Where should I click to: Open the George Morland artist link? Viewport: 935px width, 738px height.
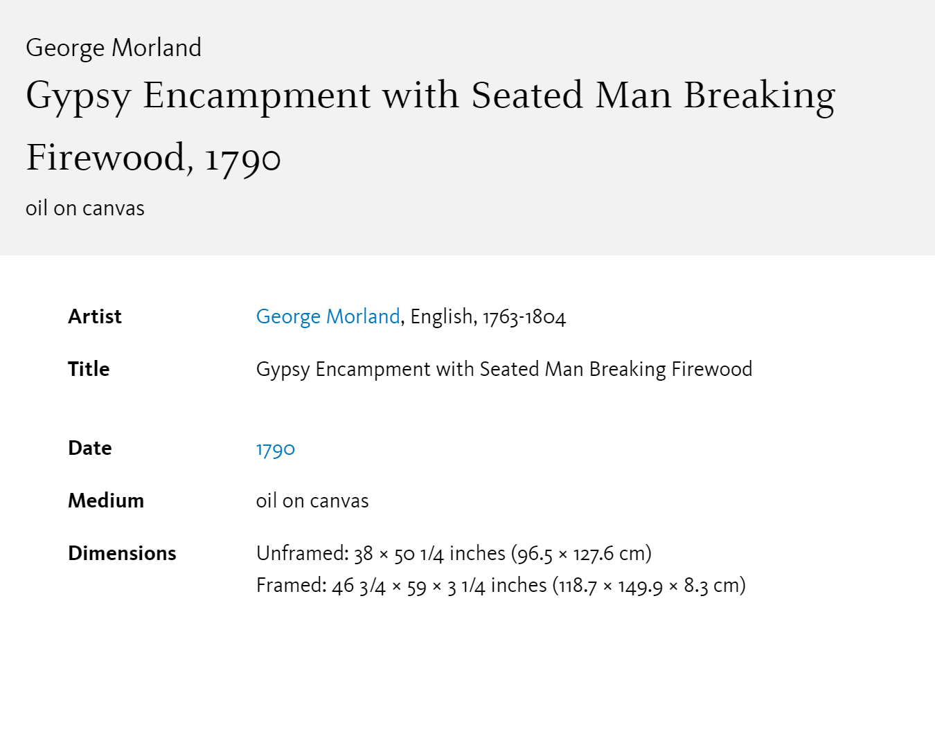(x=328, y=316)
